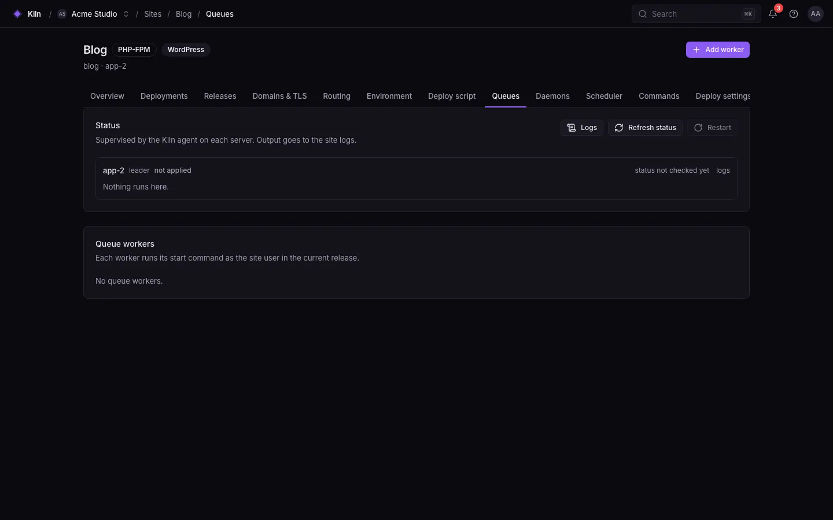Viewport: 833px width, 520px height.
Task: Open the Commands tab
Action: (659, 96)
